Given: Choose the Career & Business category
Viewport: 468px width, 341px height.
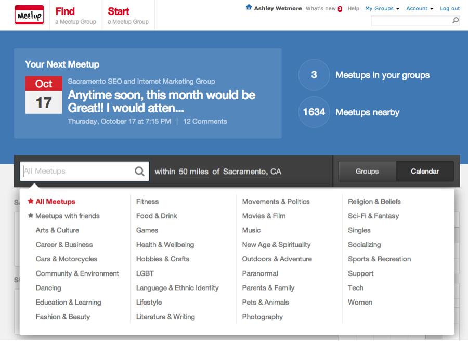Looking at the screenshot, I should (64, 245).
